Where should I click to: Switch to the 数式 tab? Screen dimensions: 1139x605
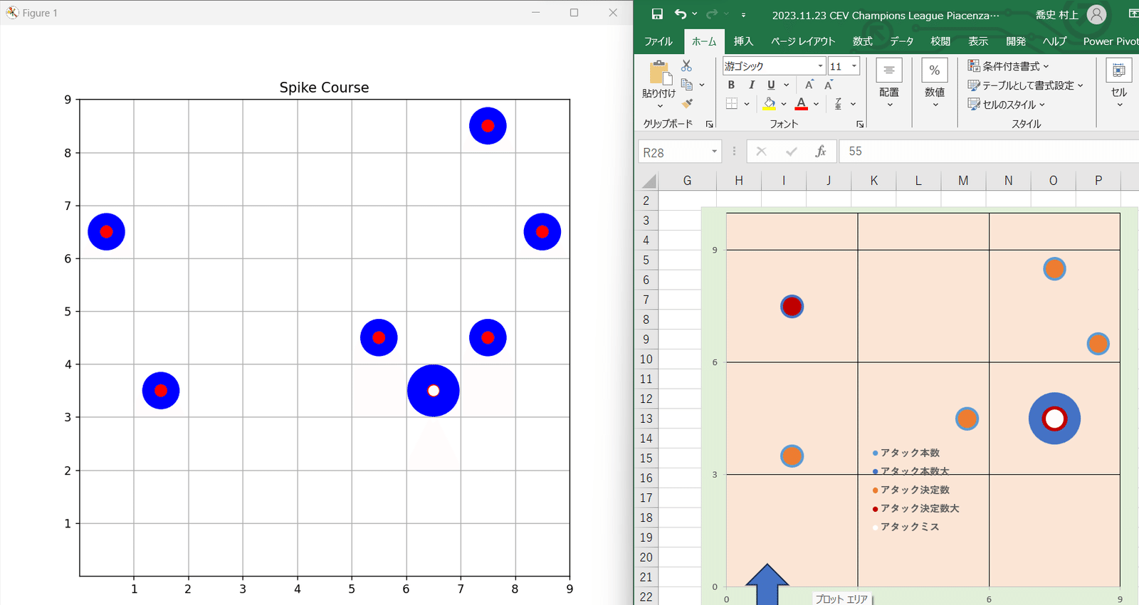(x=863, y=41)
